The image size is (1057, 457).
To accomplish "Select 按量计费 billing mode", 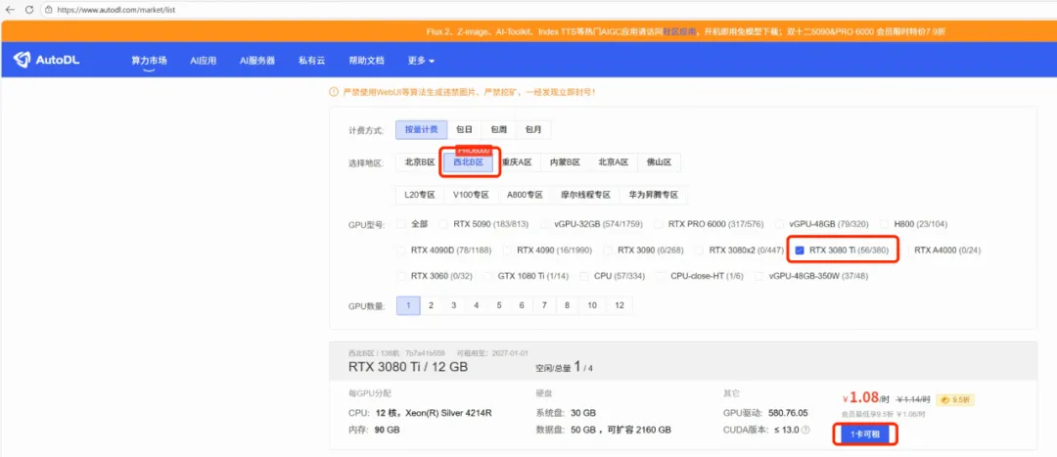I will [x=421, y=129].
